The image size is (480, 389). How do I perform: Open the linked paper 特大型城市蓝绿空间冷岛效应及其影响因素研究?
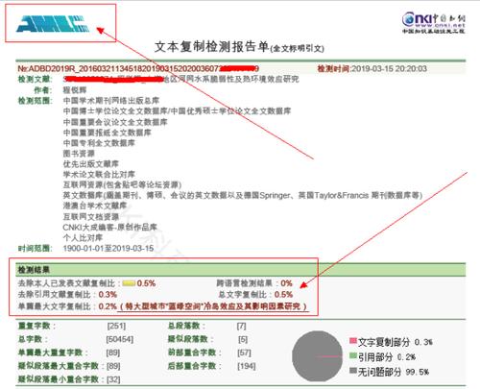(x=212, y=306)
